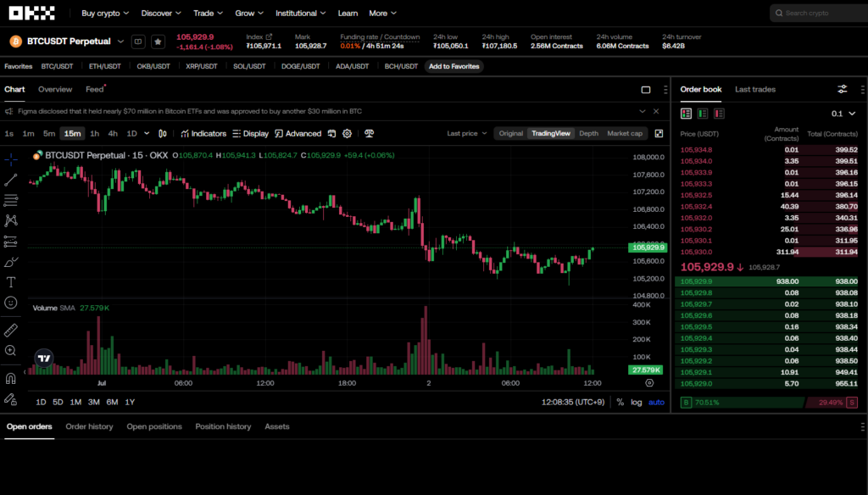Switch chart mode to Market cap
Screen dimensions: 868x495
pyautogui.click(x=625, y=133)
